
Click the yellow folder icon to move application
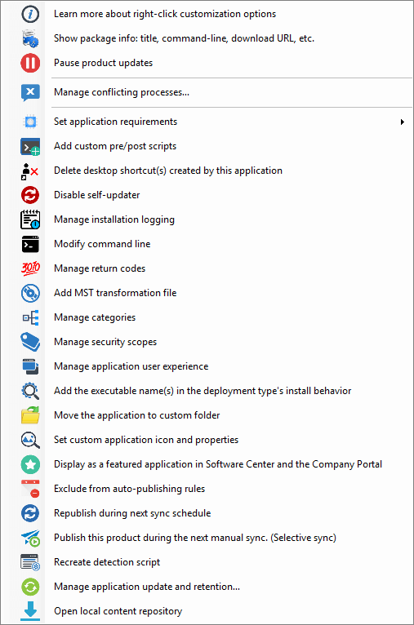coord(30,415)
